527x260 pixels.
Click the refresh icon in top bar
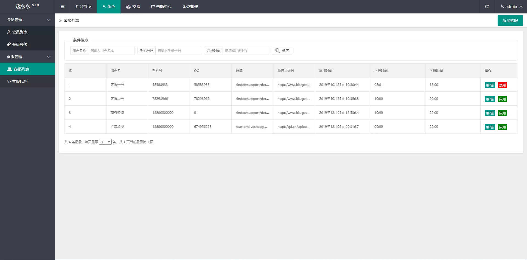[487, 7]
